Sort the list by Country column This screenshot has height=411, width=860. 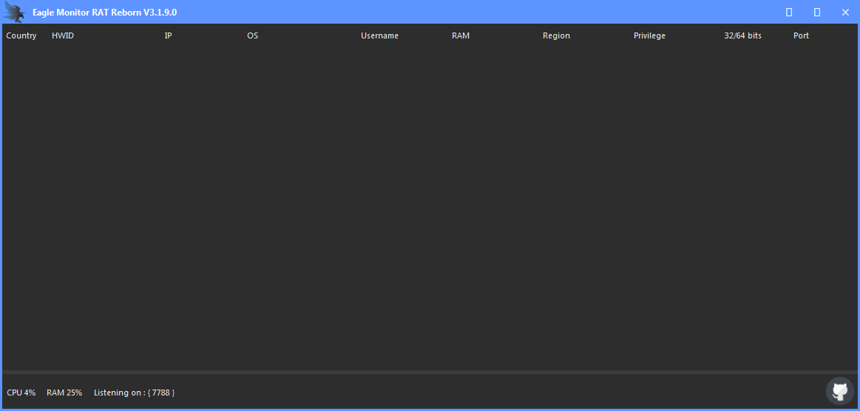coord(21,35)
